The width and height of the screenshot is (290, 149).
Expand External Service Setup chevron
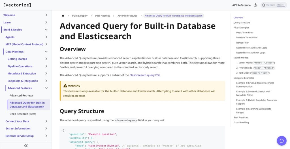[46, 136]
